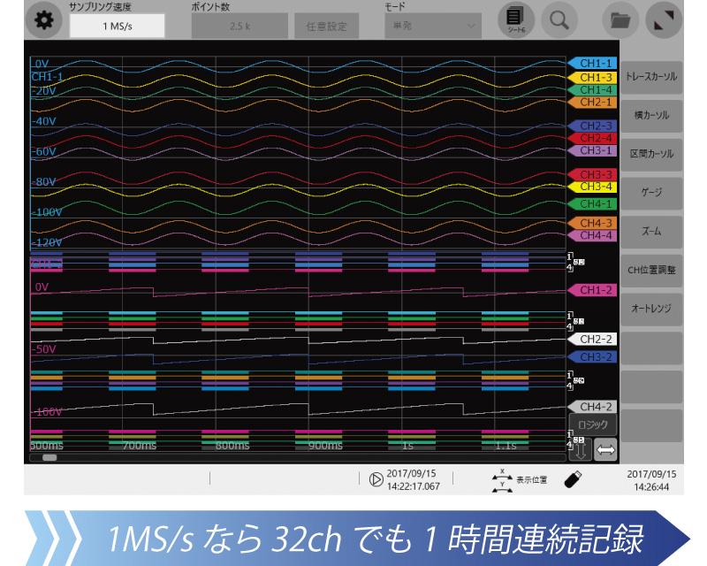
Task: Click the ロジック logic button
Action: (592, 424)
